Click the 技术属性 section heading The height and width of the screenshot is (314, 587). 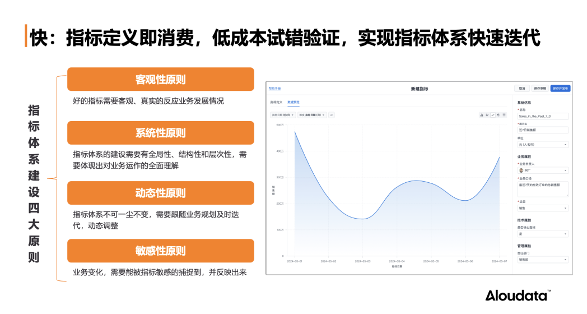point(524,220)
